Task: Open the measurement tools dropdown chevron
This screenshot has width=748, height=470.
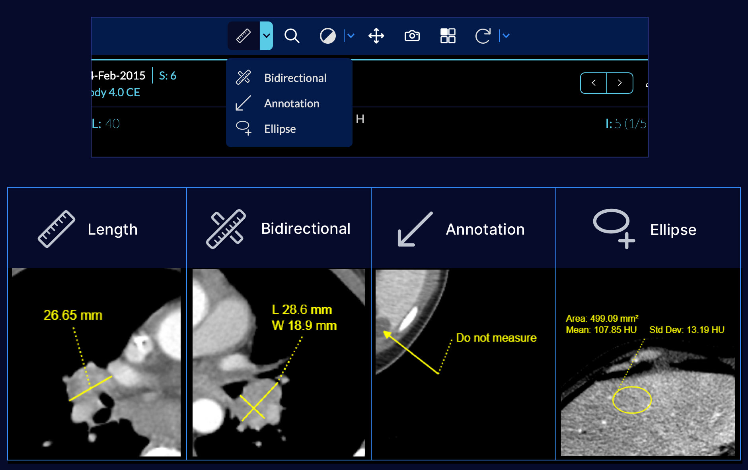Action: pos(267,36)
